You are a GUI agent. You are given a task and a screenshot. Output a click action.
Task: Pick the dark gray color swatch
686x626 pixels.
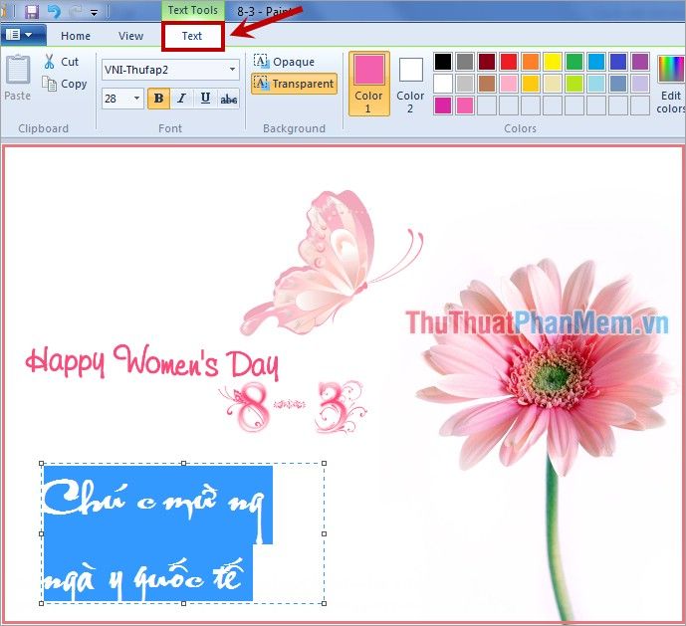[x=465, y=62]
